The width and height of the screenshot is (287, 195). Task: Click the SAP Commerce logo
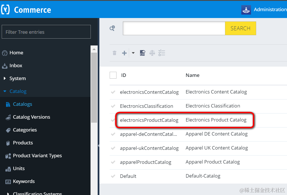[x=26, y=10]
